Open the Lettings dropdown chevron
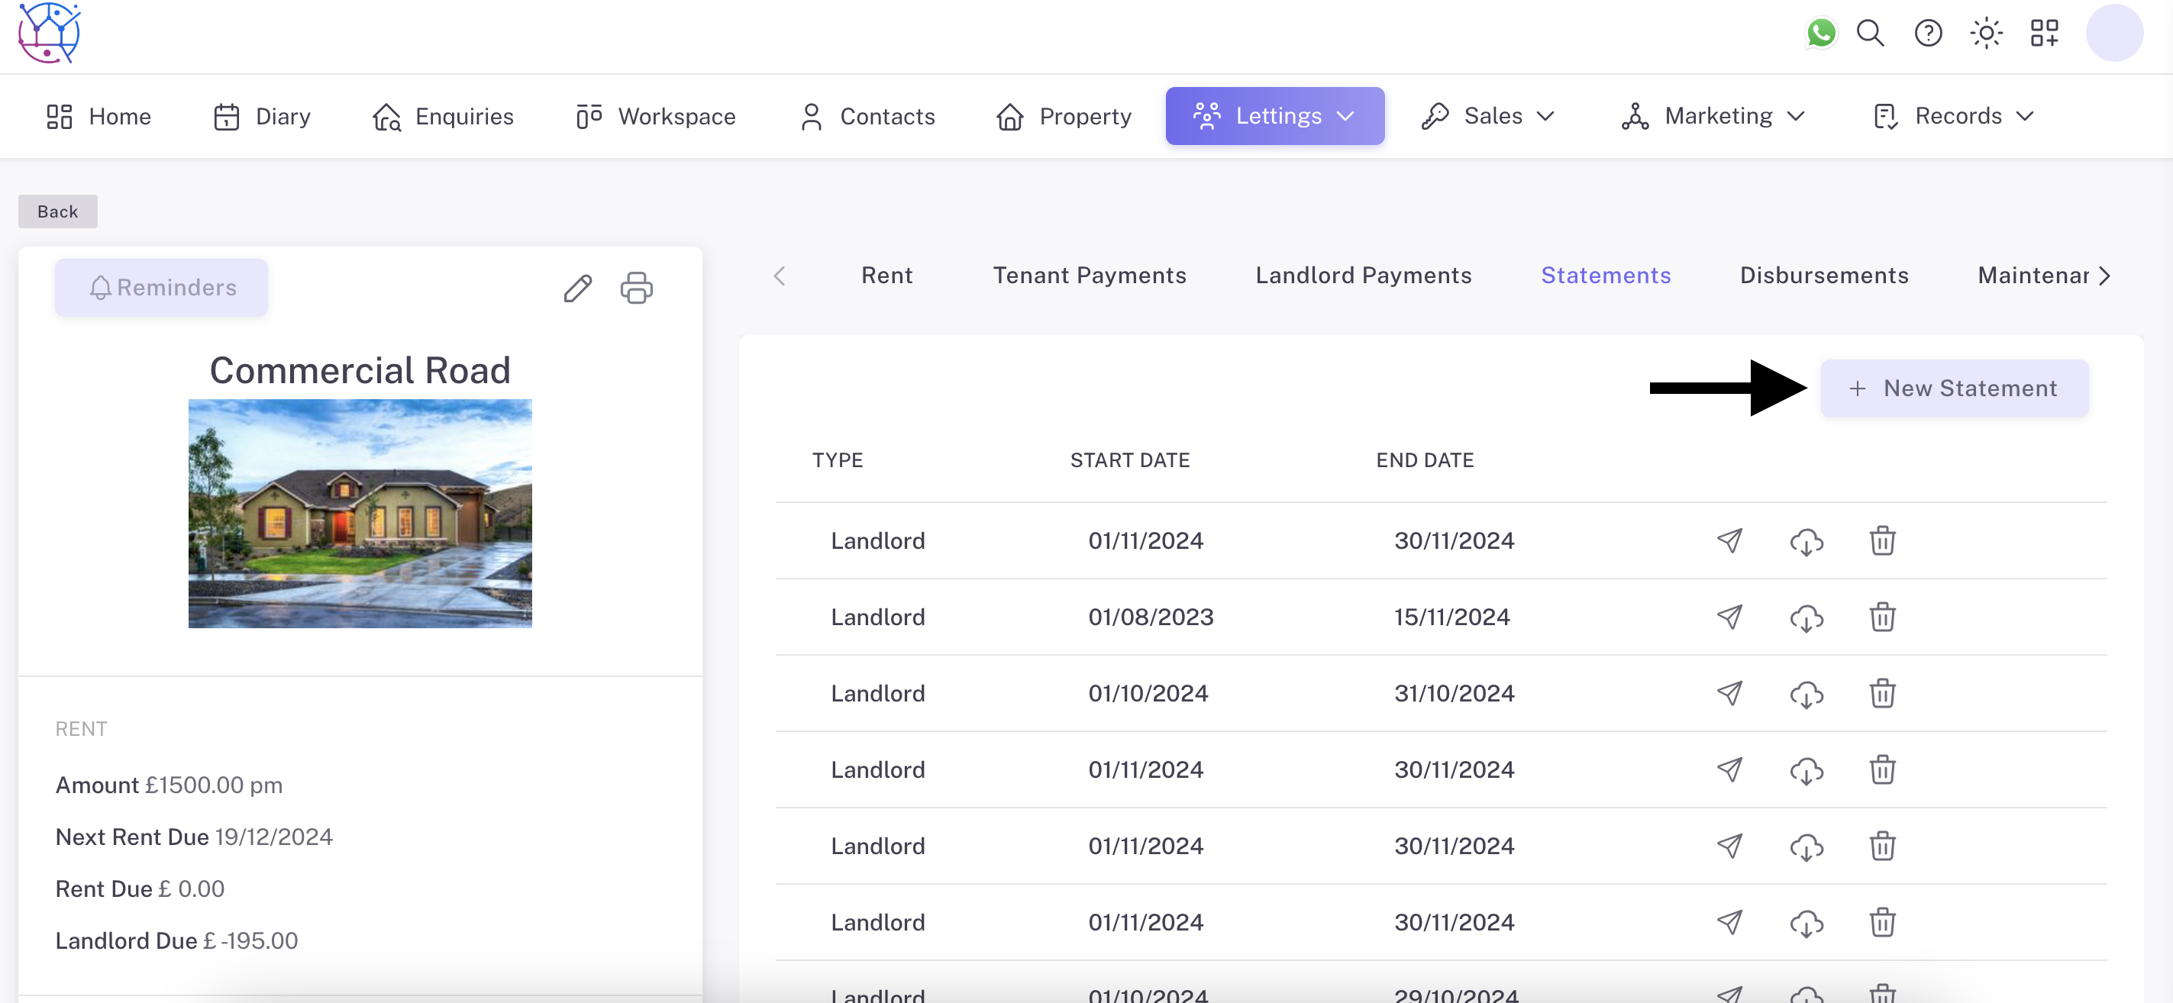Viewport: 2173px width, 1003px height. click(x=1346, y=117)
